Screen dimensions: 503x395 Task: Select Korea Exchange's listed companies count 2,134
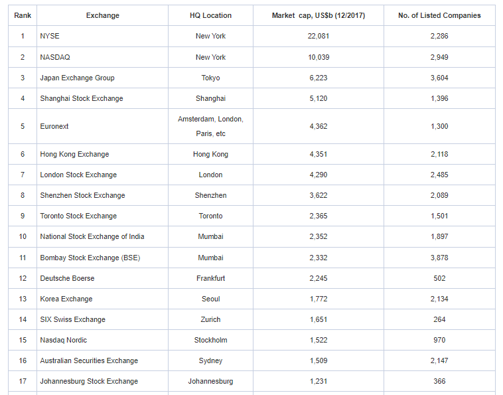click(439, 299)
